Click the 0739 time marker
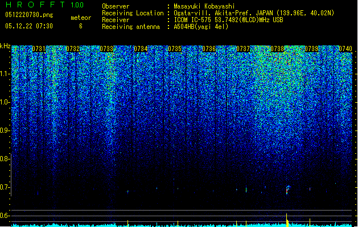 click(311, 49)
